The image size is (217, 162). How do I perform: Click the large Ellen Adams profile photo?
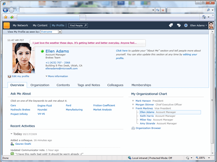pos(23,58)
